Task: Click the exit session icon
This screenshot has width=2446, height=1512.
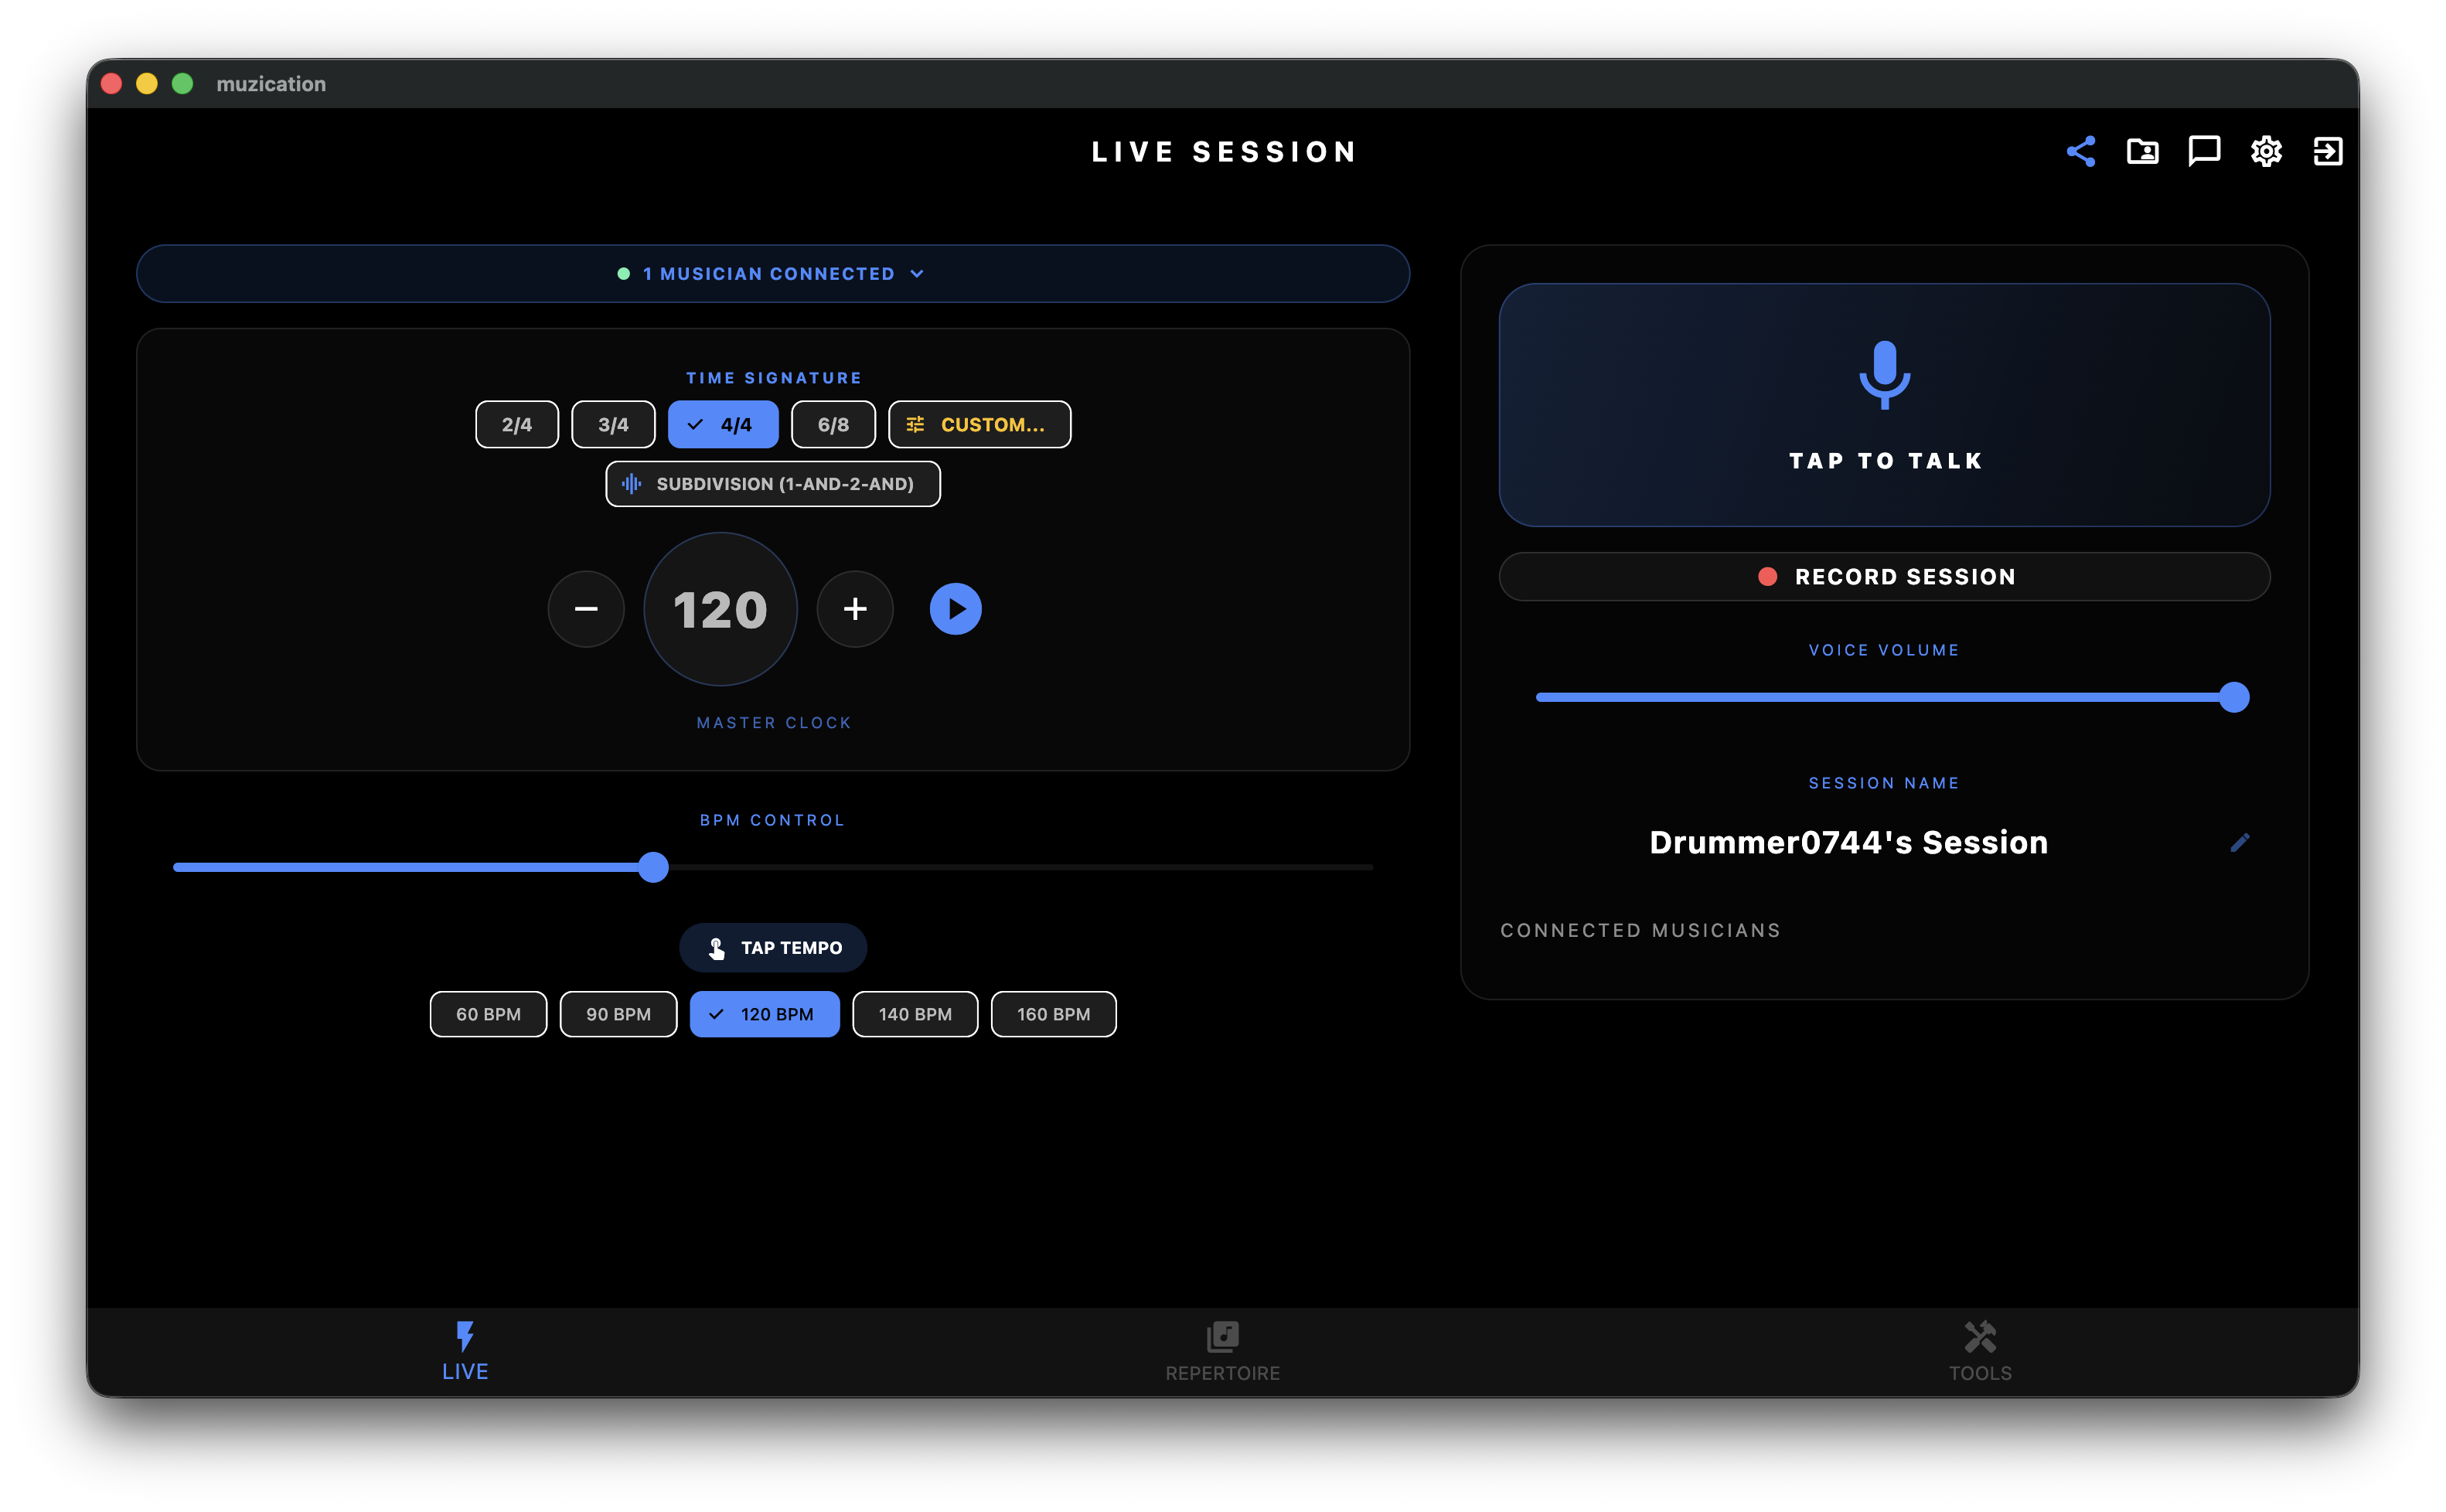Action: pyautogui.click(x=2328, y=151)
